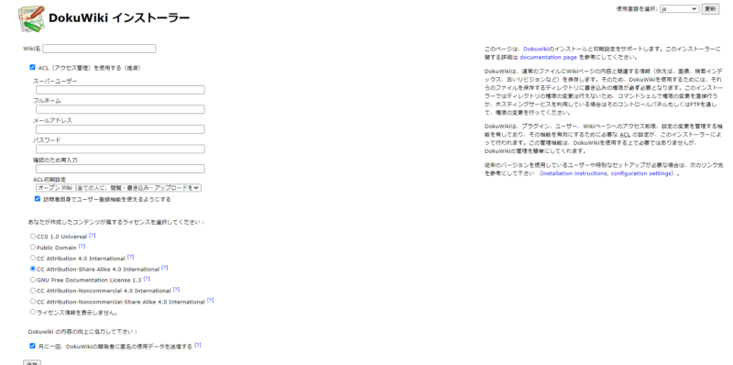Open the [?] help next to Public Domain
Viewport: 733px width, 365px height.
(82, 246)
